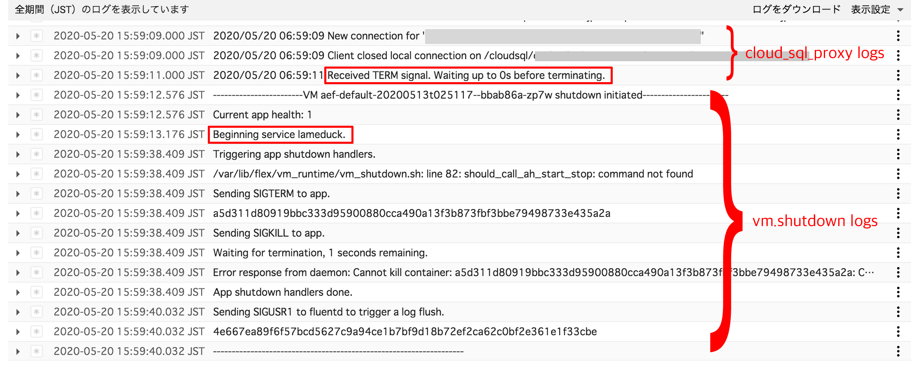The image size is (916, 373).
Task: Pin the Current app health: 1 entry
Action: tap(37, 115)
